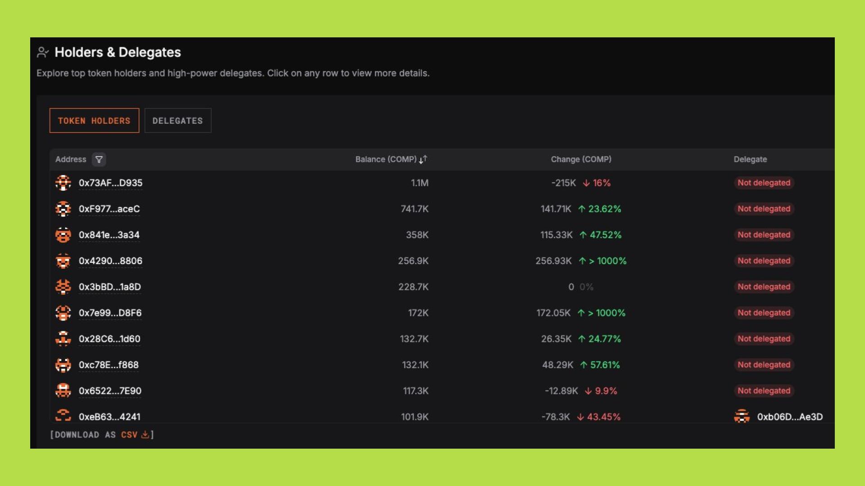Sort by Change (COMP) column header
This screenshot has width=865, height=486.
point(581,159)
